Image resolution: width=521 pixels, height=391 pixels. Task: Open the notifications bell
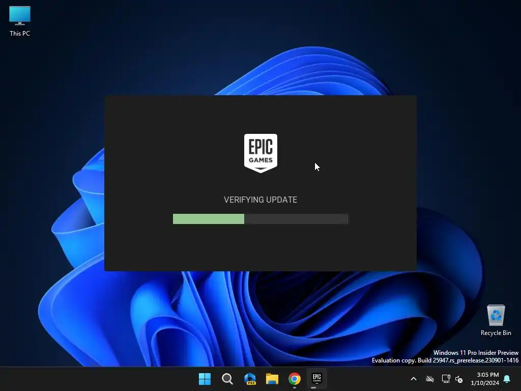point(507,379)
